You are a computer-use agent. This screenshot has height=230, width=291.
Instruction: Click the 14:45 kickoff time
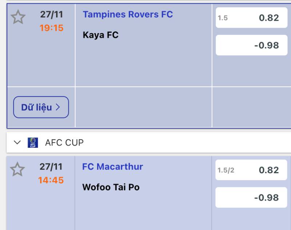click(x=51, y=180)
